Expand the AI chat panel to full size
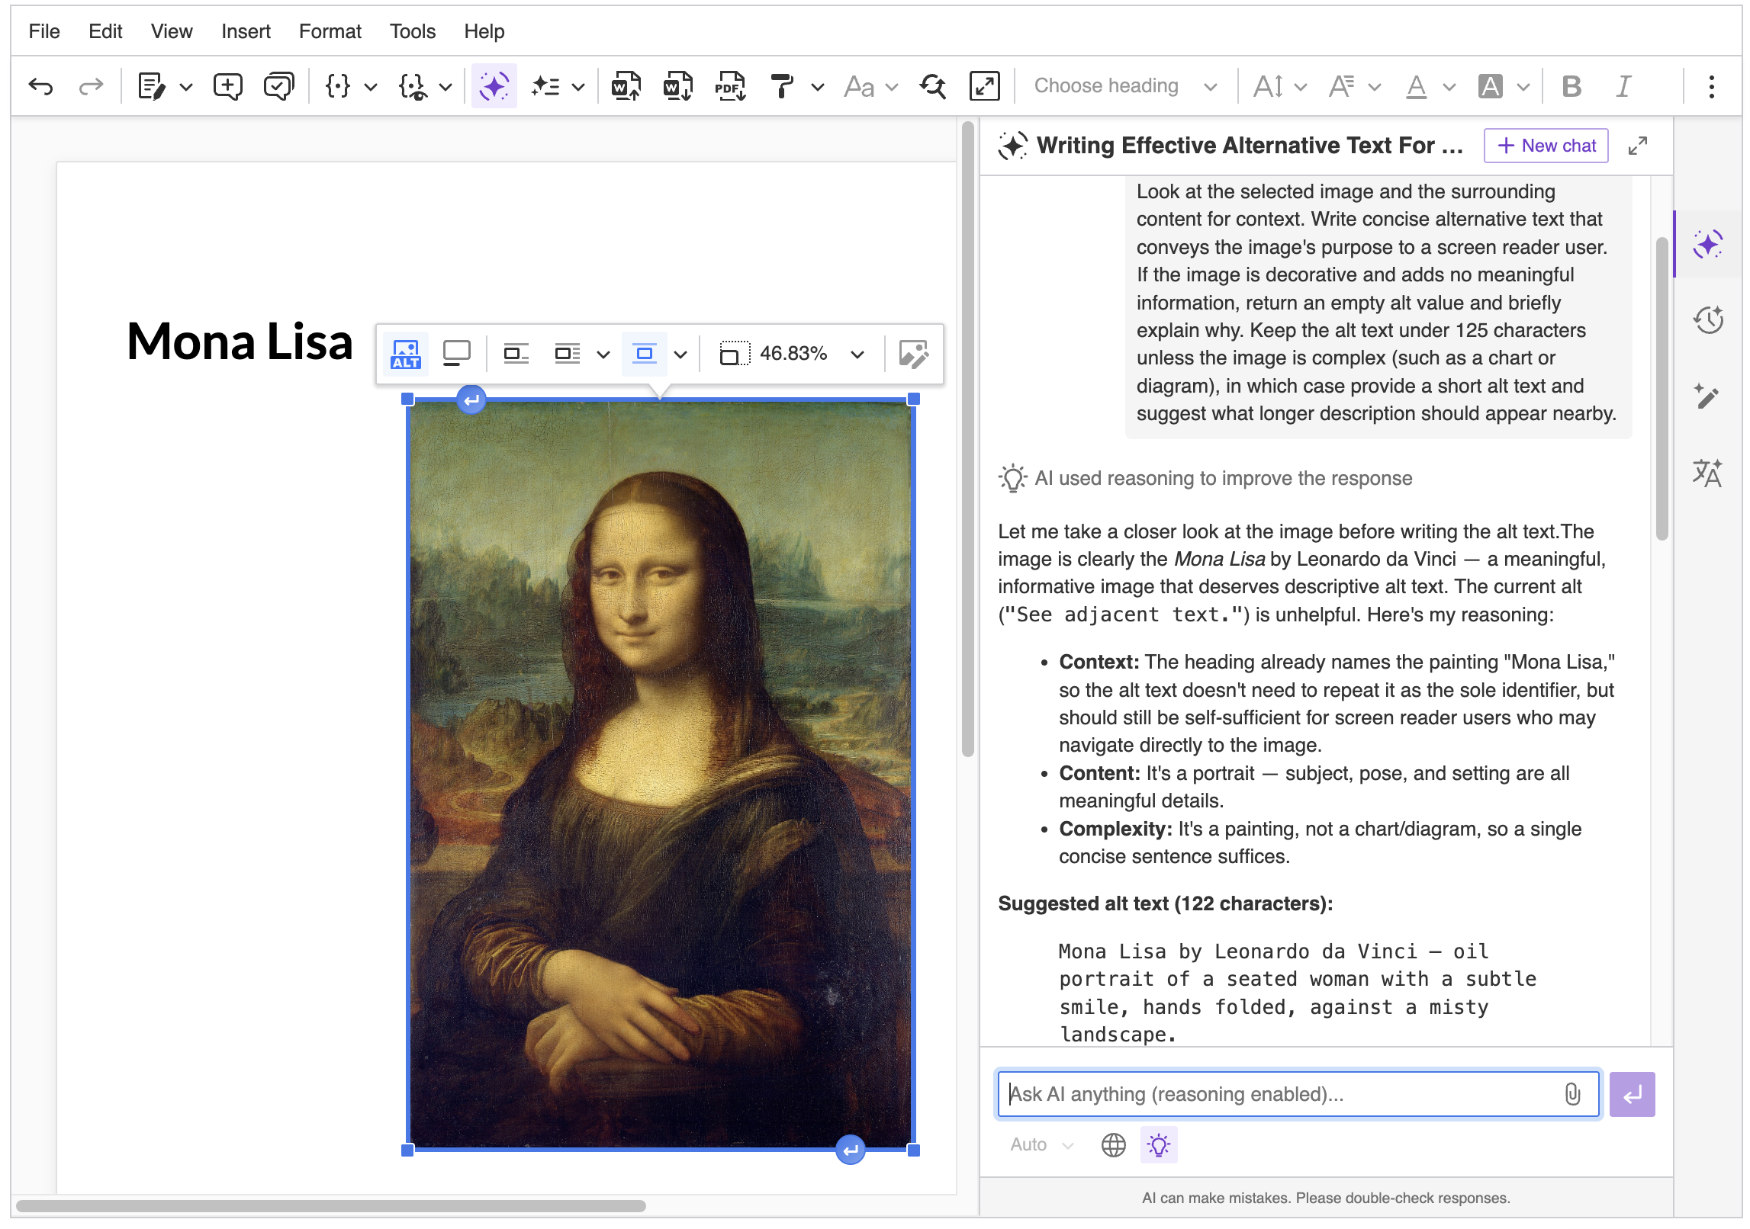Screen dimensions: 1750x1229 (x=1637, y=146)
